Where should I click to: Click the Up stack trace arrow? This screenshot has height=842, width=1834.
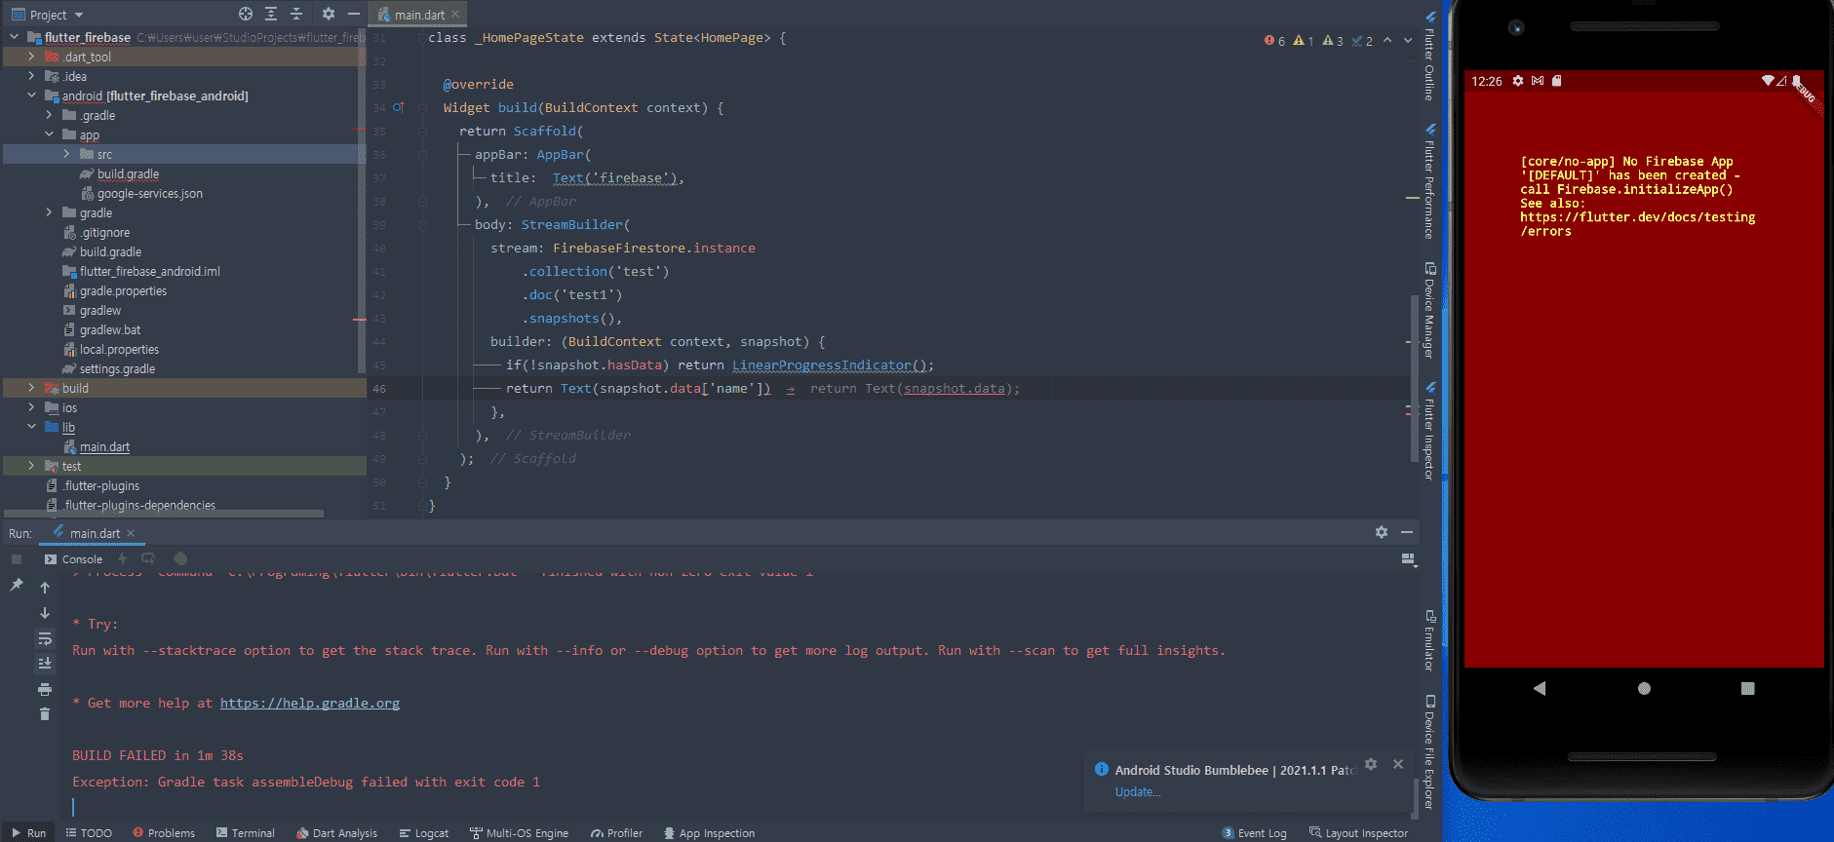click(x=45, y=588)
